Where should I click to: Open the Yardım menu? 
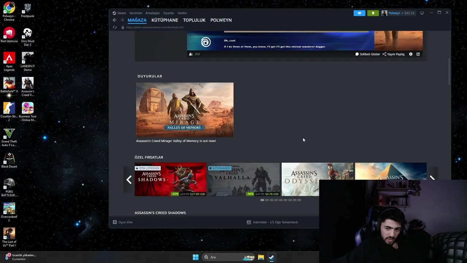pyautogui.click(x=182, y=13)
